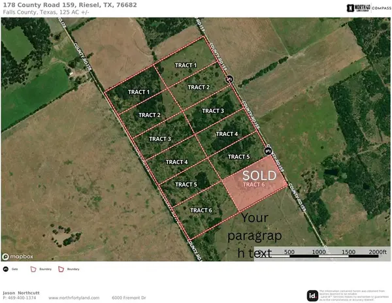The height and width of the screenshot is (303, 392).
Task: Select the TRACT 4 label on the County Rd 159 side
Action: pos(227,134)
